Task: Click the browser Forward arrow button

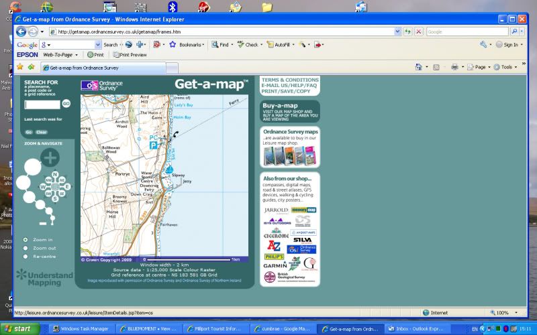Action: pos(33,31)
